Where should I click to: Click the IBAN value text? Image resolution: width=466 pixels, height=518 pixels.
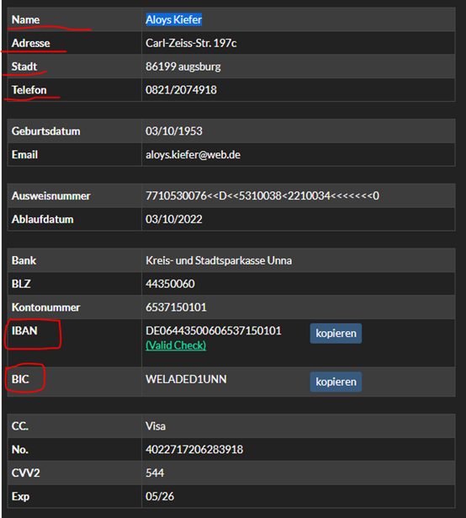point(214,331)
